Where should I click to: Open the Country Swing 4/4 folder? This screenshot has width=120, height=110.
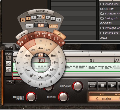click(x=110, y=18)
